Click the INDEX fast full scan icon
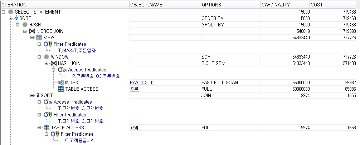360x145 pixels. point(61,83)
